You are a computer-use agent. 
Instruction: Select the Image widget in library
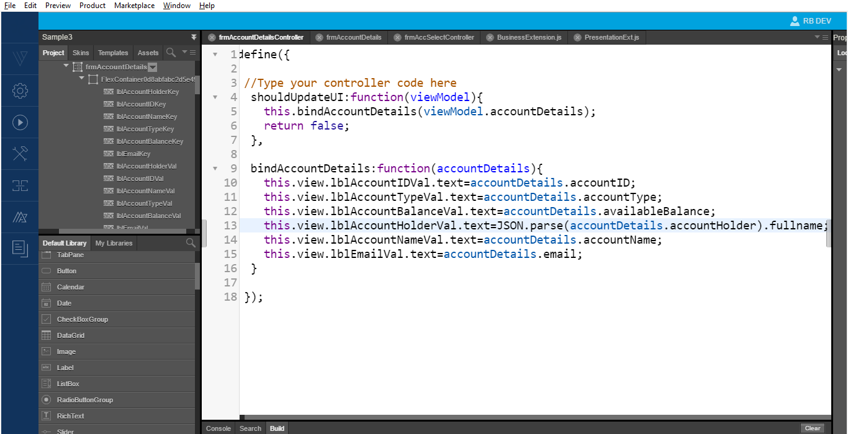(x=117, y=352)
